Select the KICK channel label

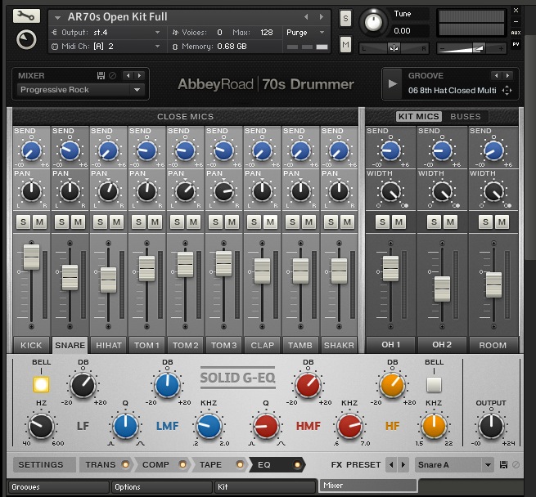point(31,345)
